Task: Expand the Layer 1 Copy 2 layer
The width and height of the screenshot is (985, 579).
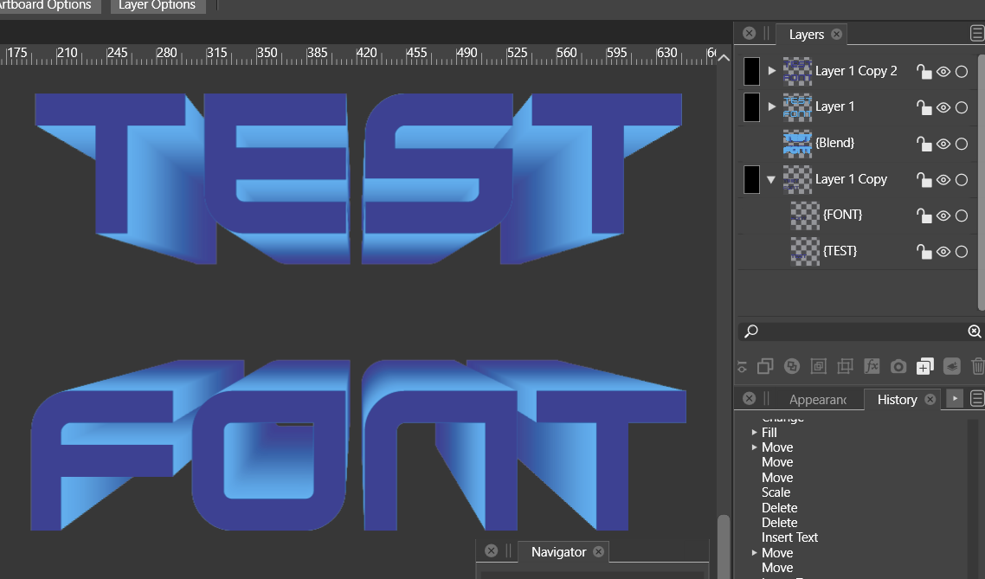Action: [772, 71]
